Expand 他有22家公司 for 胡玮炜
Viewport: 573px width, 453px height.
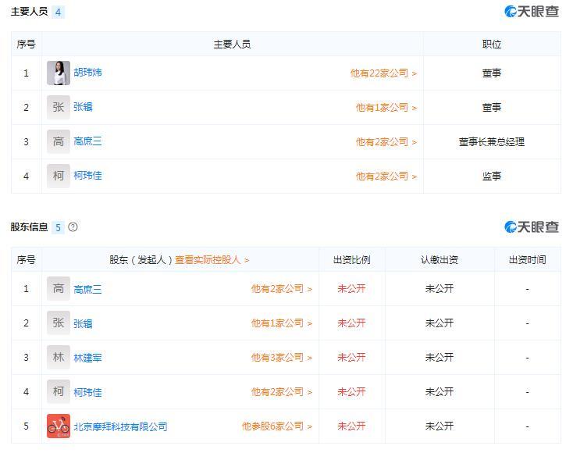[x=383, y=73]
